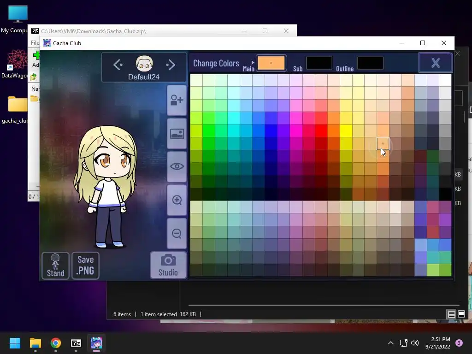This screenshot has height=354, width=472.
Task: Zoom out with the magnifier minus icon
Action: [177, 233]
